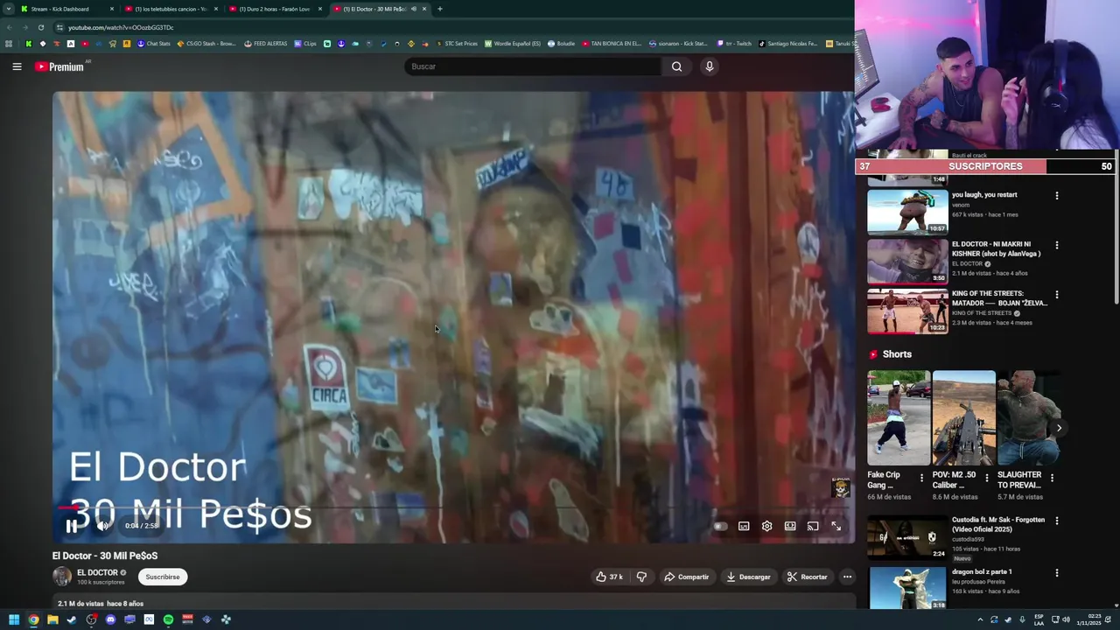The width and height of the screenshot is (1120, 630).
Task: Open the CS:GO Stash bookmark
Action: point(206,44)
